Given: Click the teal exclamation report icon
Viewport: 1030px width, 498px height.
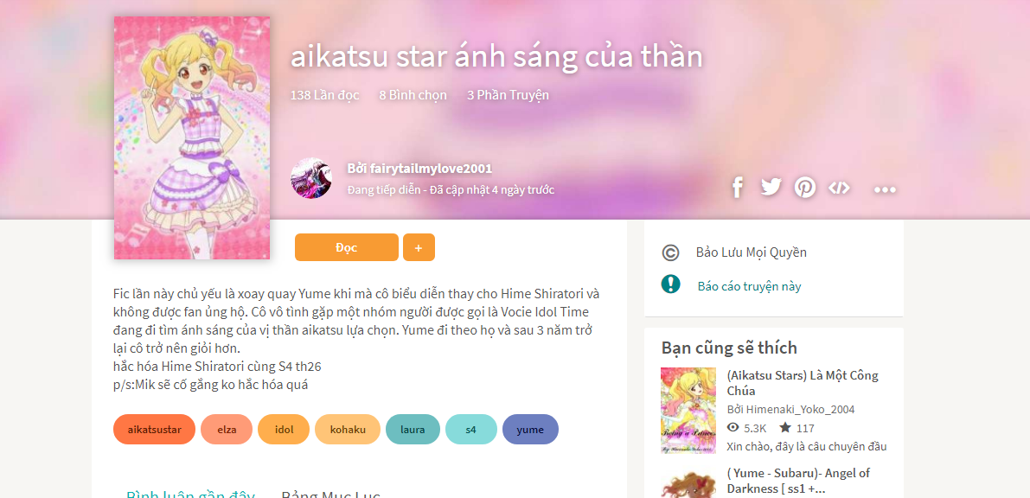Looking at the screenshot, I should tap(671, 284).
